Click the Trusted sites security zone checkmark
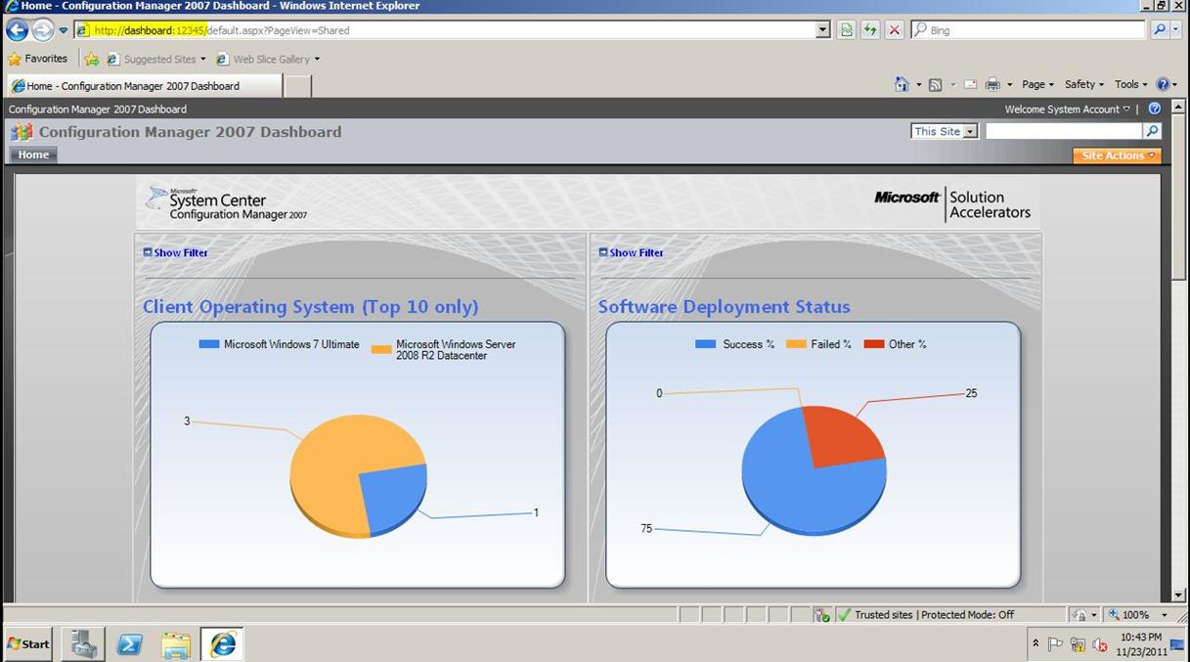Screen dimensions: 1190x662 click(x=845, y=615)
